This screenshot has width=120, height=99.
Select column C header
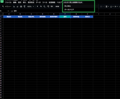(x=31, y=14)
